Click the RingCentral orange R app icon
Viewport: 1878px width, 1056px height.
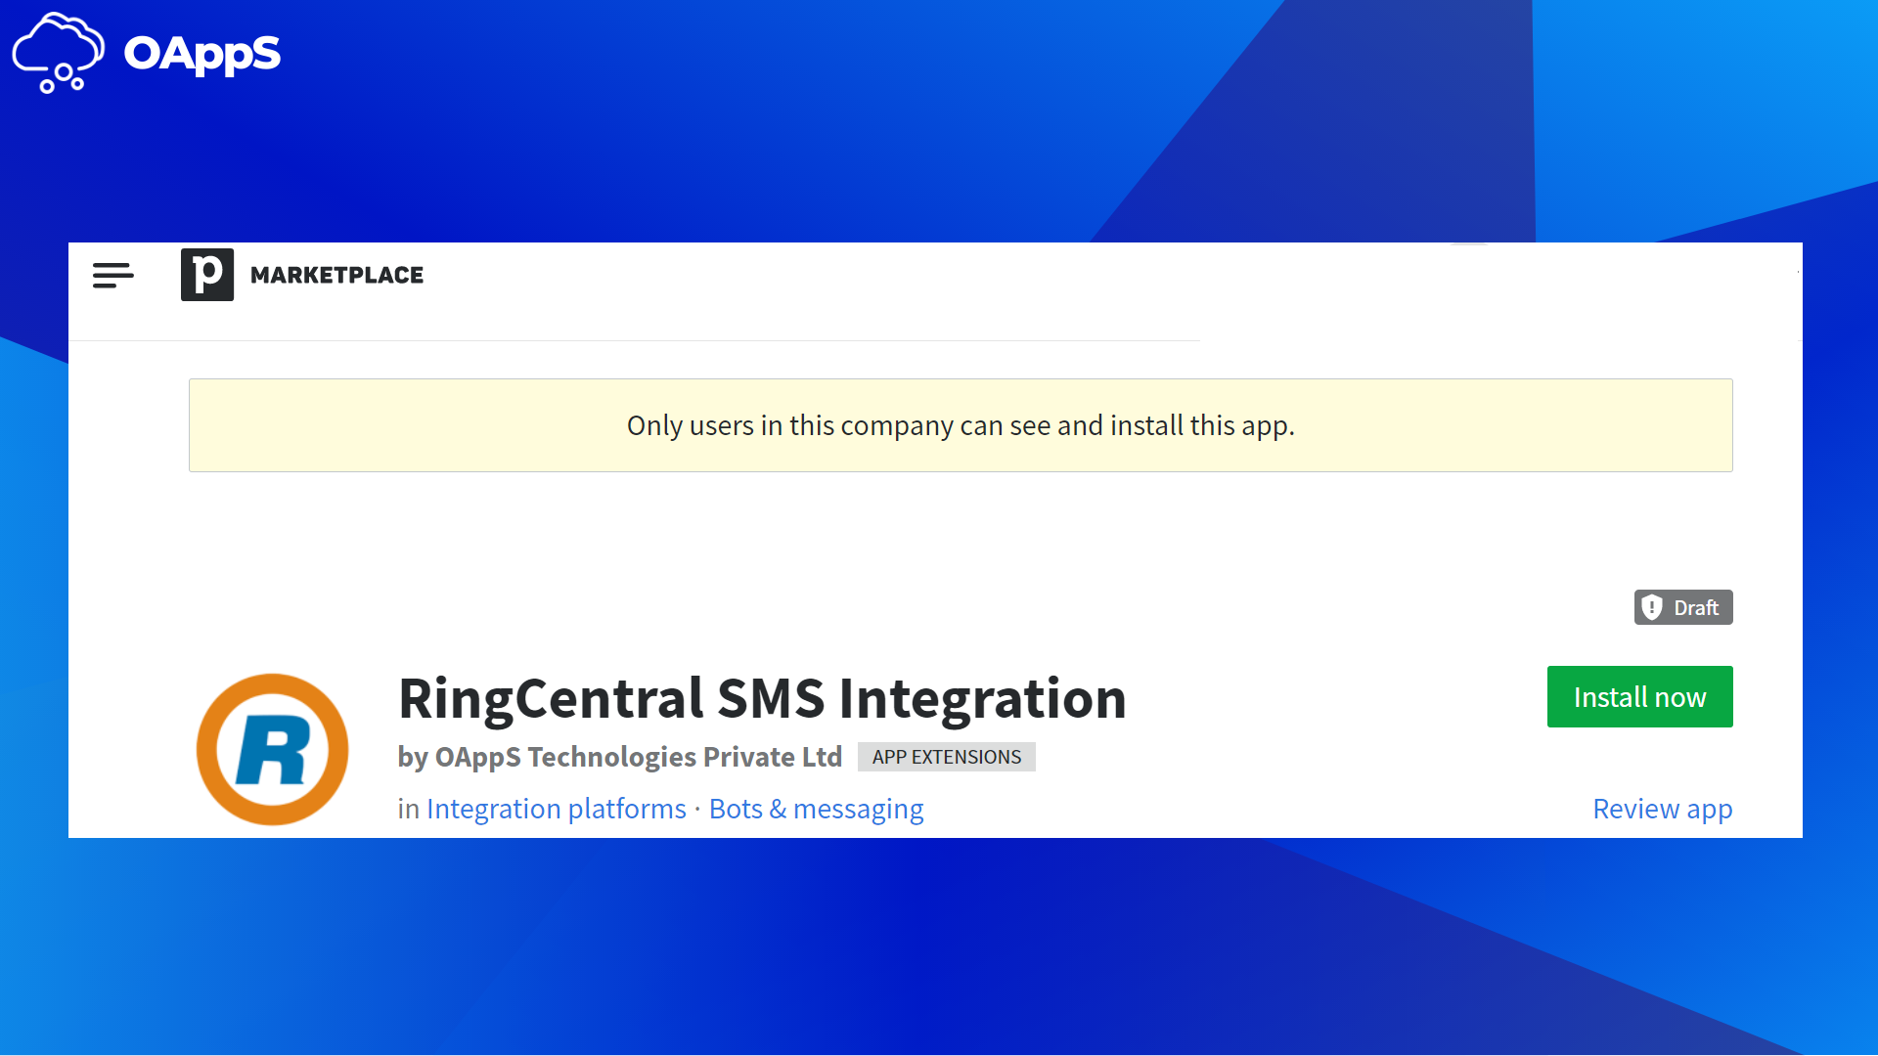tap(272, 749)
